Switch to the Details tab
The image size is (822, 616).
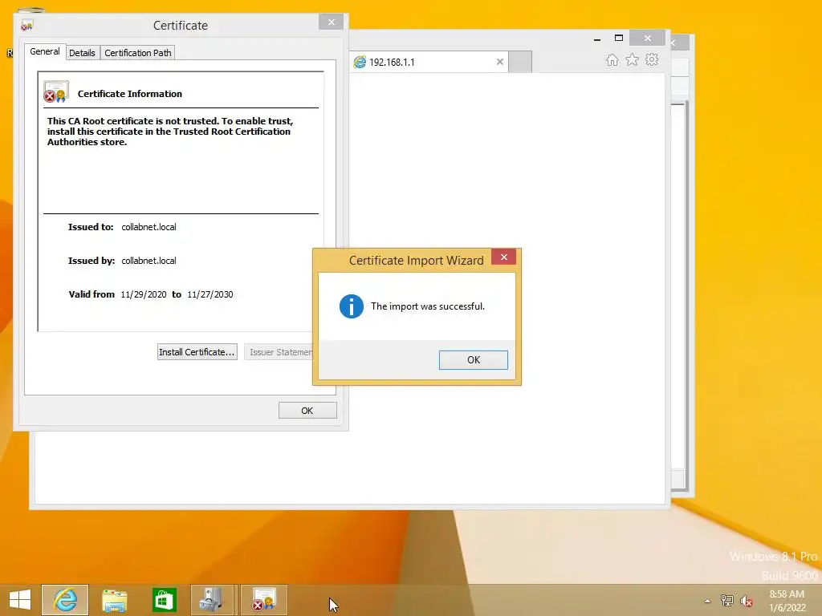click(83, 53)
